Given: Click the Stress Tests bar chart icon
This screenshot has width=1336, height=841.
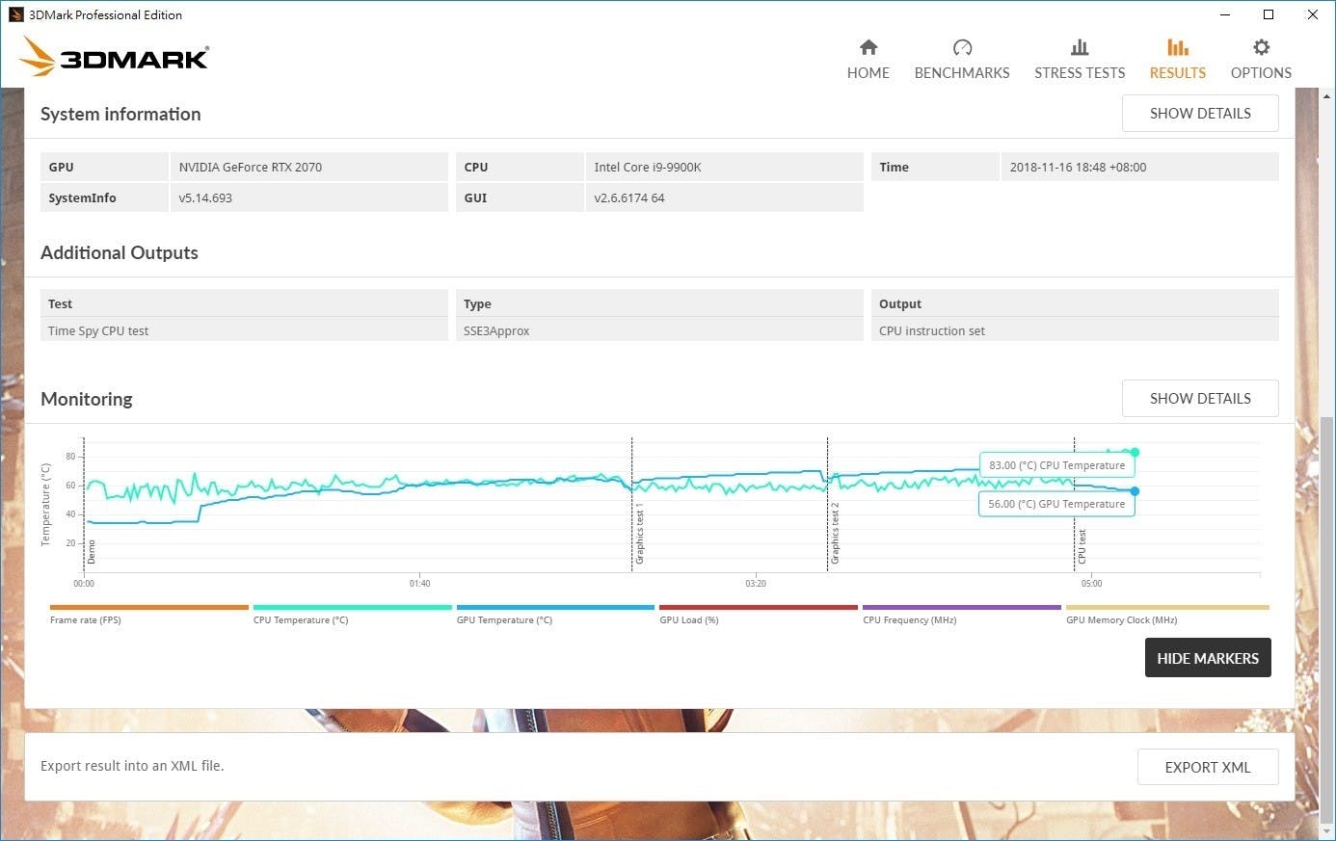Looking at the screenshot, I should [1080, 48].
